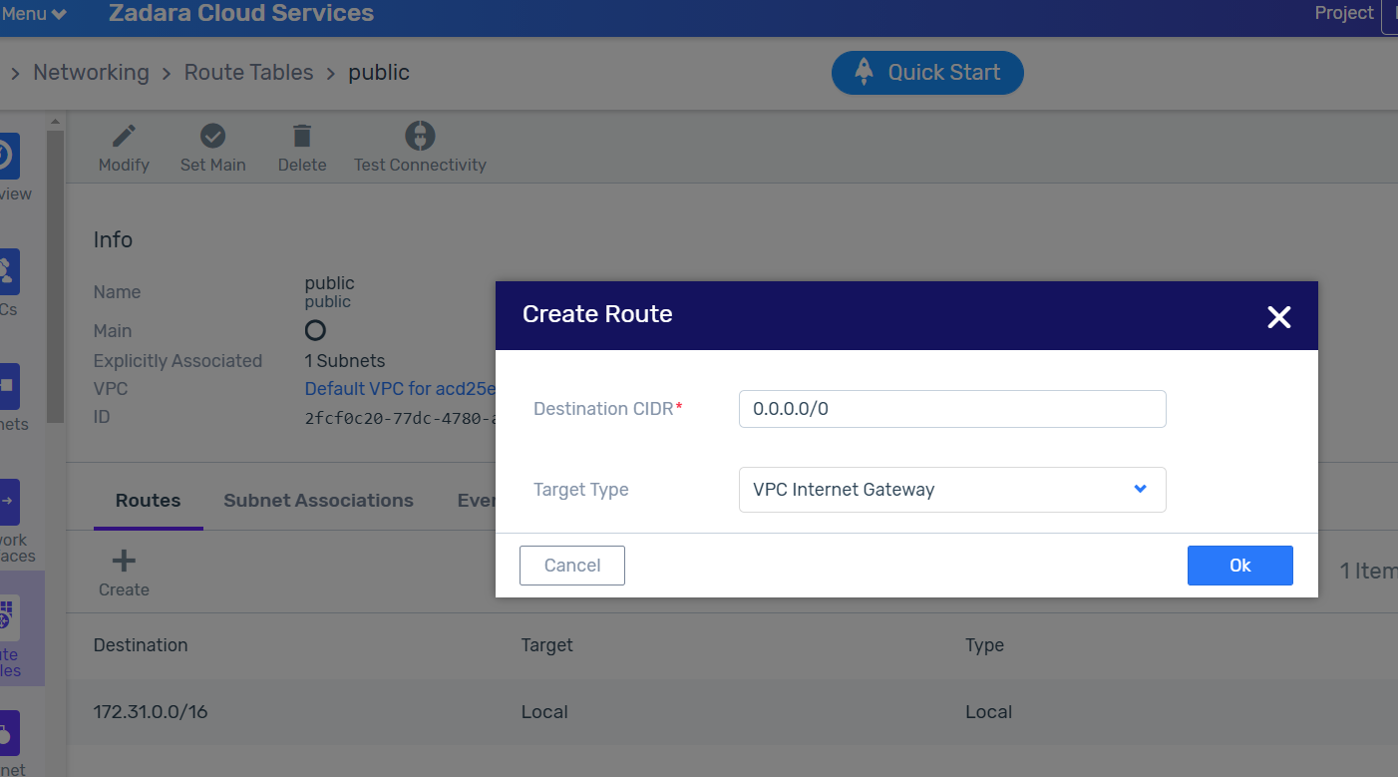
Task: Click the Quick Start rocket button
Action: (927, 73)
